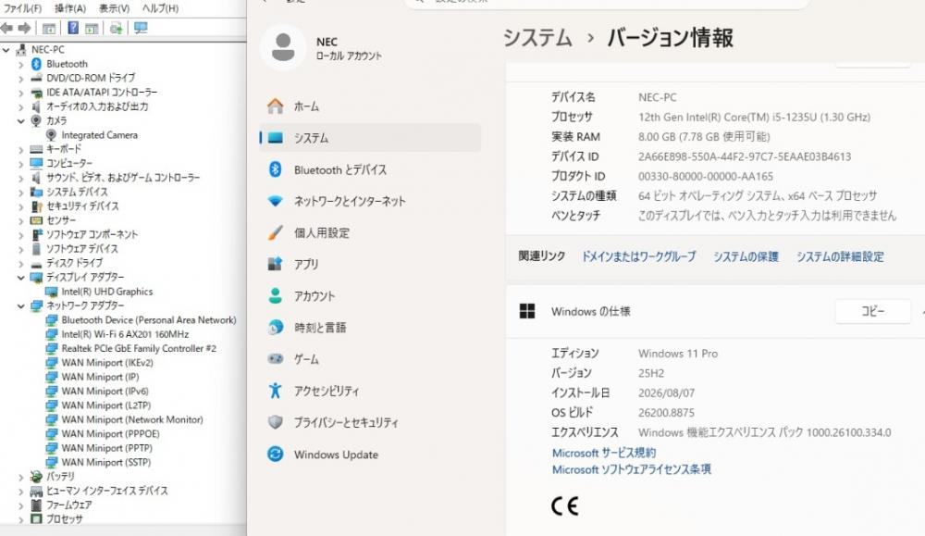
Task: Click the 個人用設定 paintbrush icon
Action: [x=275, y=232]
